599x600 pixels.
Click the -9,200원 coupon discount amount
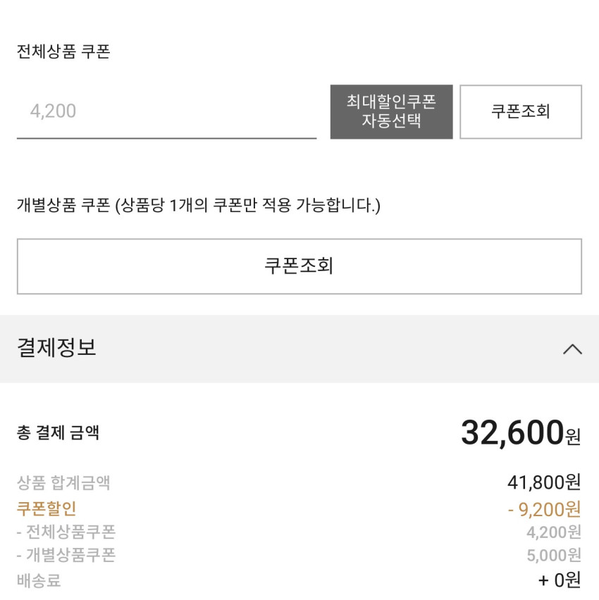coord(543,508)
